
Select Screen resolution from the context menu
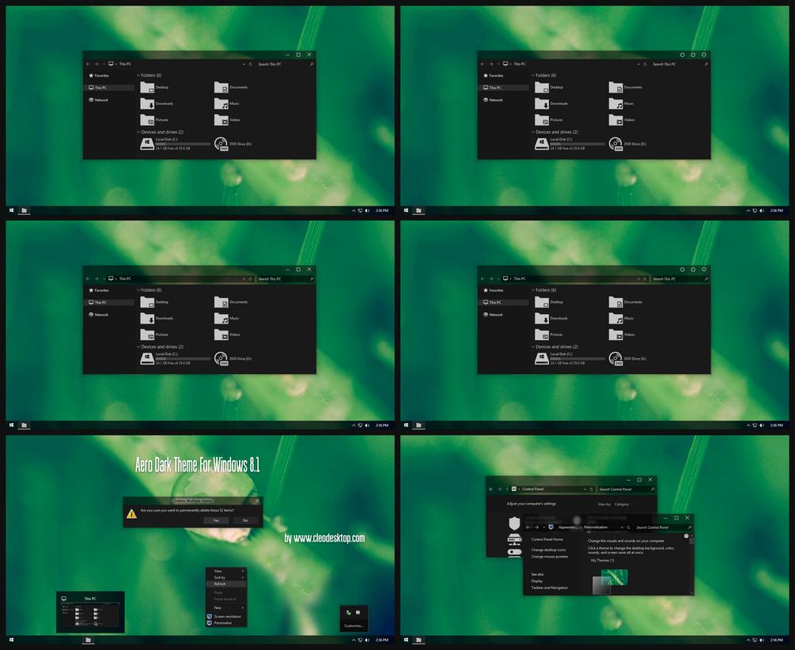click(227, 617)
